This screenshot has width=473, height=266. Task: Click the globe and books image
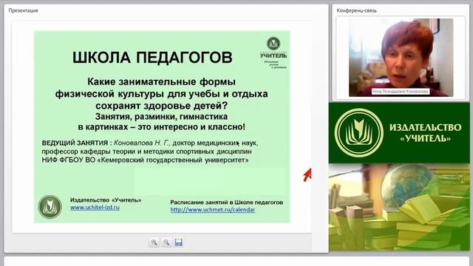[x=399, y=207]
